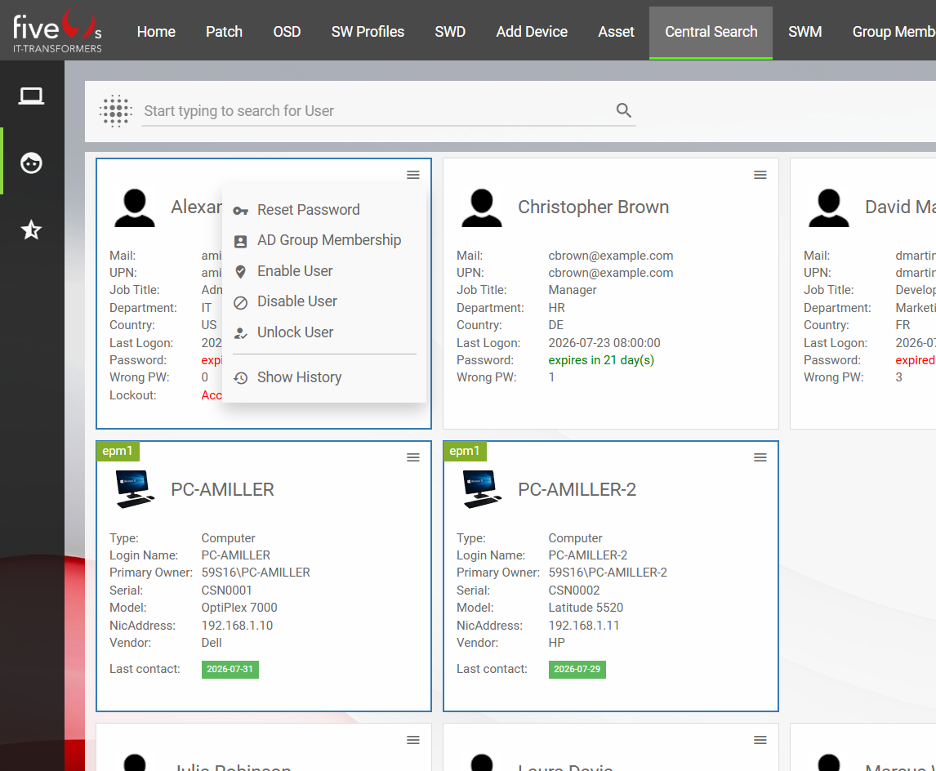Click the model value Latitude 5520
936x771 pixels.
[586, 608]
